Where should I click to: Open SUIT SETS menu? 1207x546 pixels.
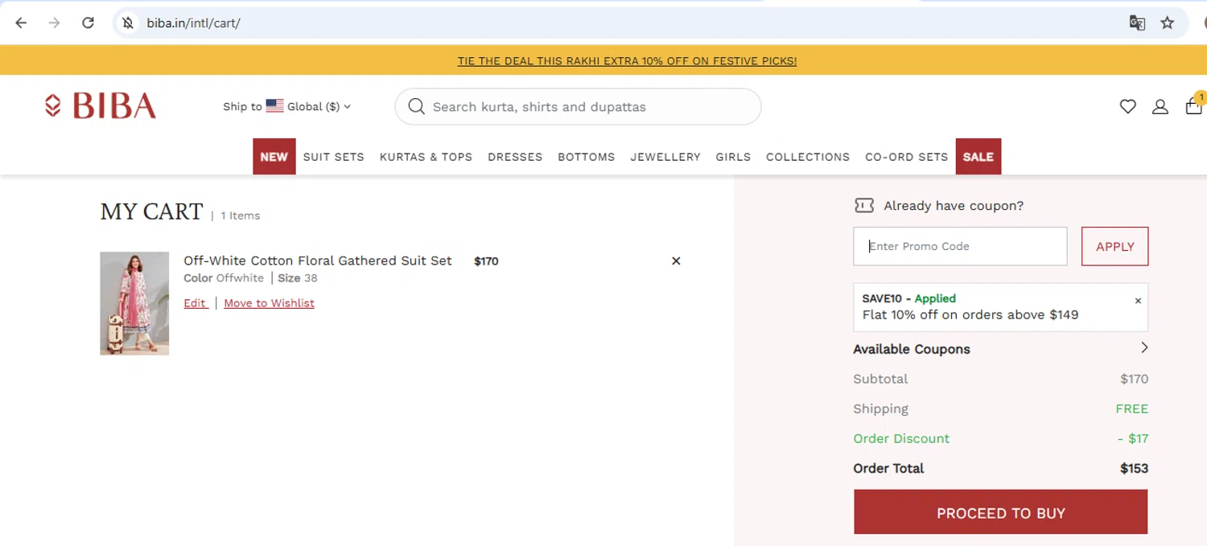(334, 157)
